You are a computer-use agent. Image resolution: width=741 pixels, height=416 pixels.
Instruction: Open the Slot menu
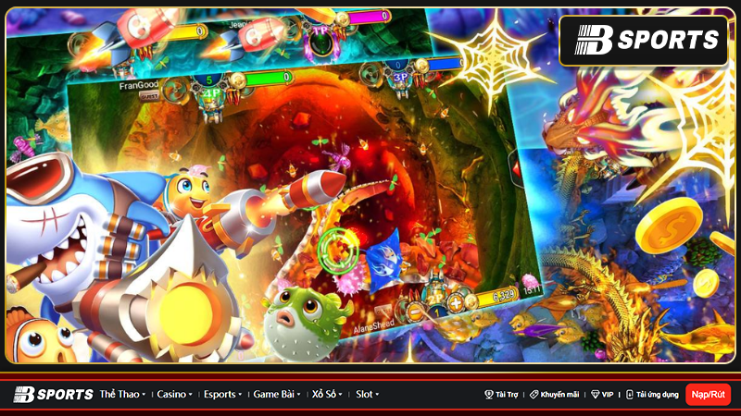(364, 395)
